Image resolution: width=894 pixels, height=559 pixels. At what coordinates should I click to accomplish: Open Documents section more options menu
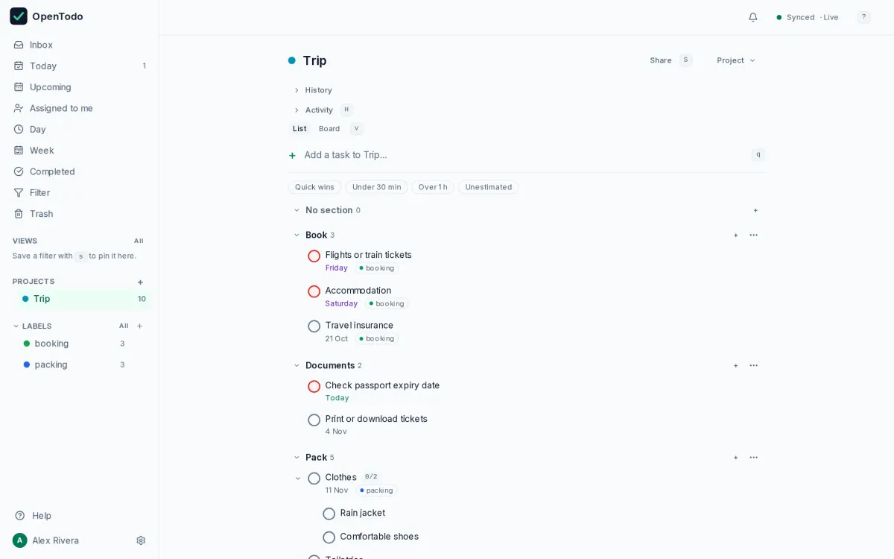(754, 365)
